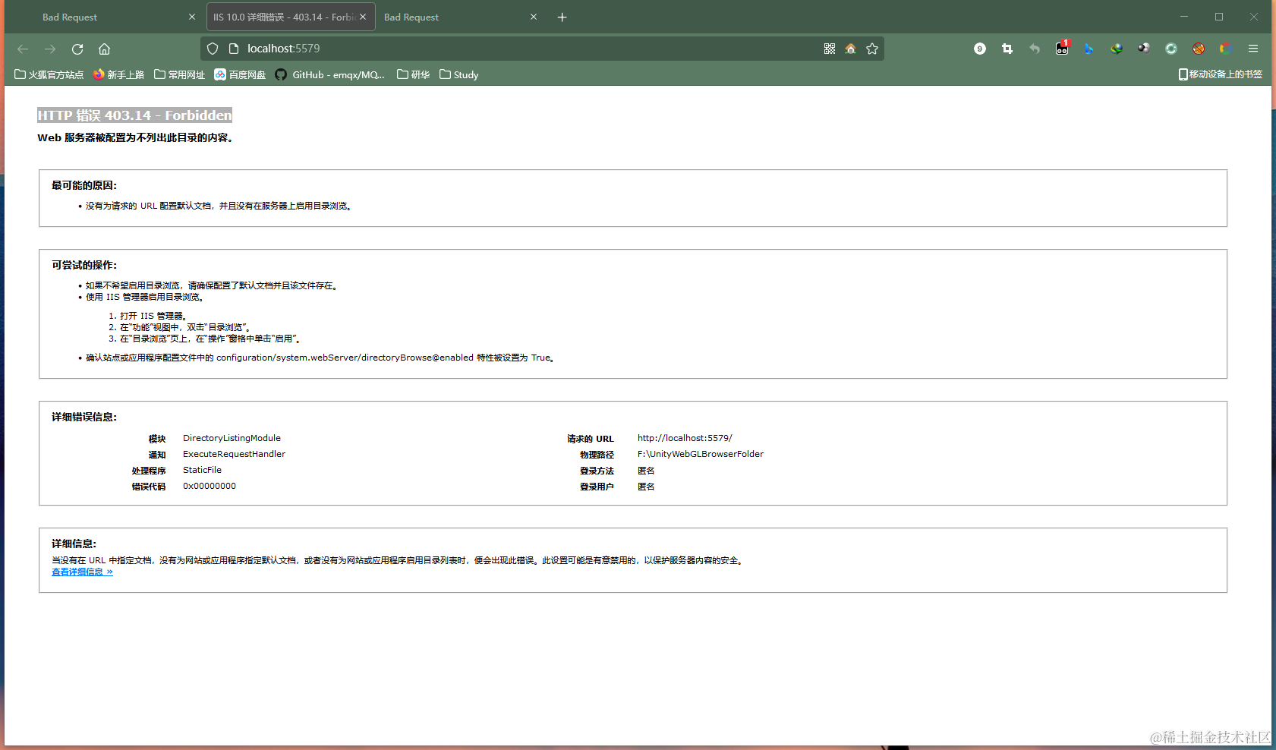
Task: Reload the current page
Action: [x=77, y=49]
